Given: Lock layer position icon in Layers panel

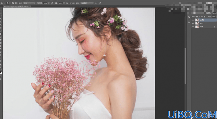Looking at the screenshot, I should 202,17.
